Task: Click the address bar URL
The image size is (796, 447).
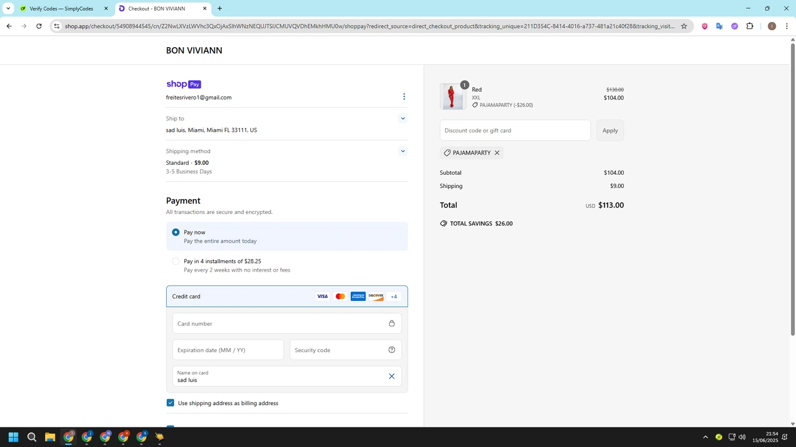Action: pyautogui.click(x=370, y=26)
